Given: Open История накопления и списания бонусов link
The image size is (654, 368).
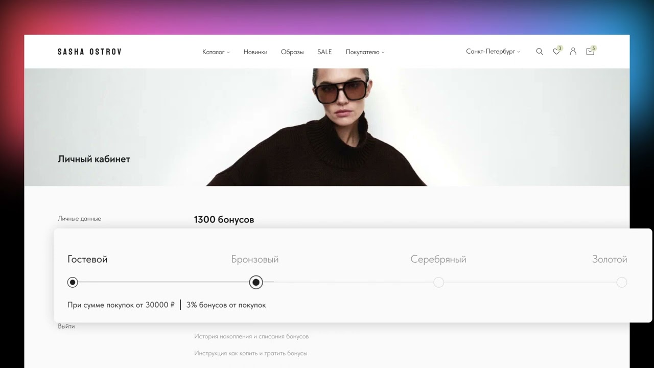Looking at the screenshot, I should coord(251,336).
